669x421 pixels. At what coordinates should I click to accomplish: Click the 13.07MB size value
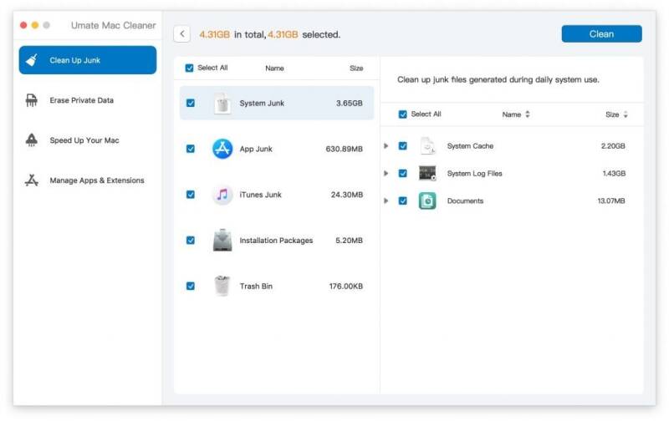(x=611, y=200)
